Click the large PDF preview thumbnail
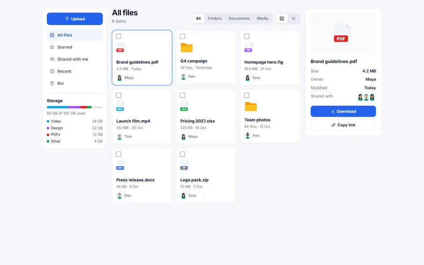The image size is (424, 265). tap(343, 34)
